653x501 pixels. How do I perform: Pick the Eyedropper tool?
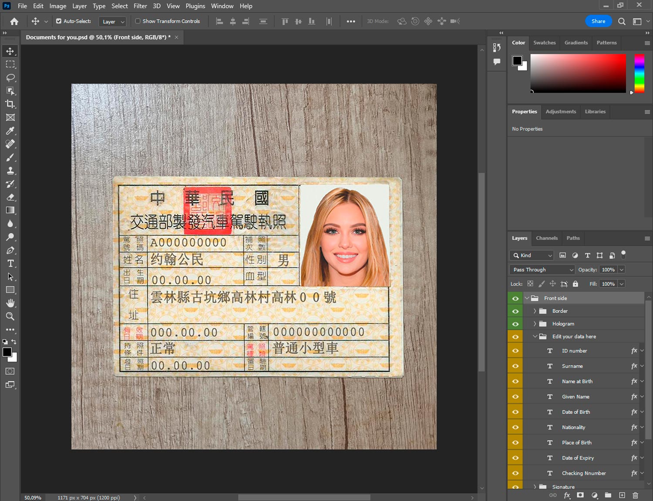click(10, 131)
